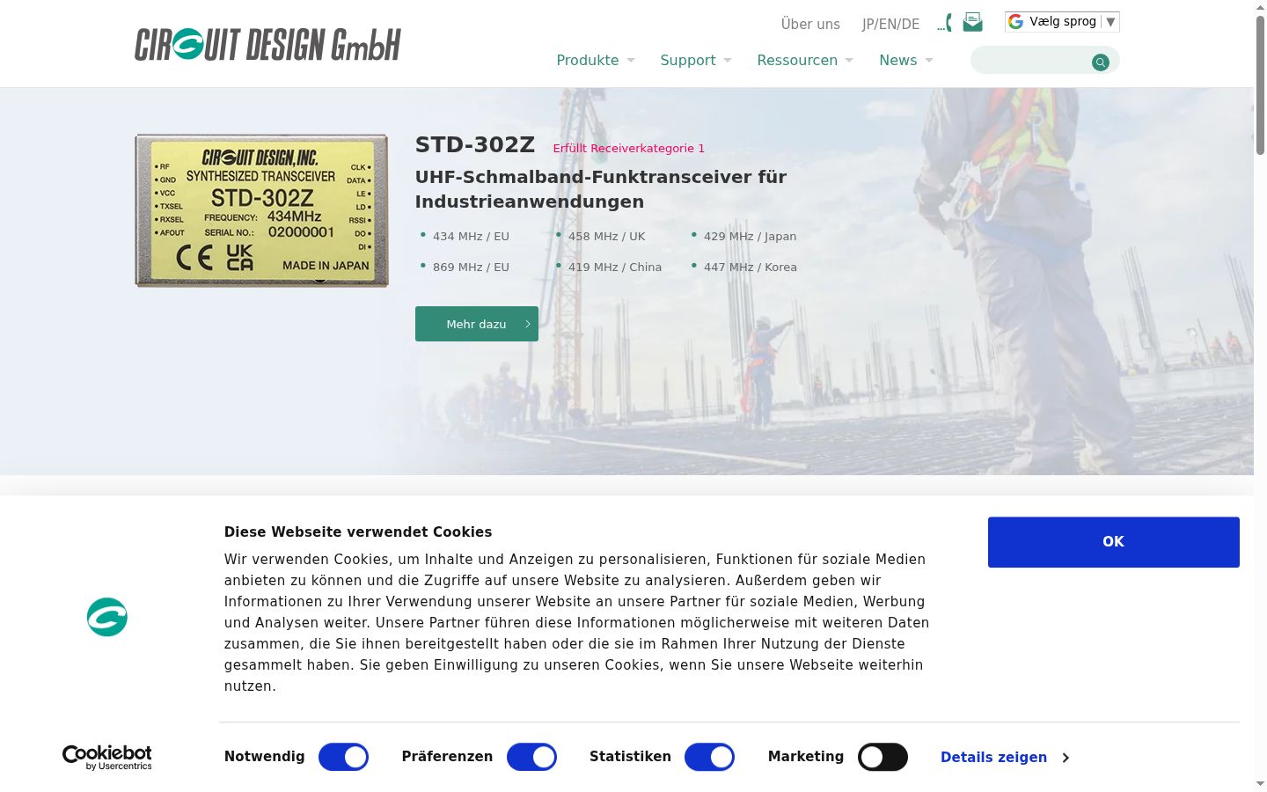Click the Mehr dazu button
Screen dimensions: 1267x792
click(x=477, y=324)
